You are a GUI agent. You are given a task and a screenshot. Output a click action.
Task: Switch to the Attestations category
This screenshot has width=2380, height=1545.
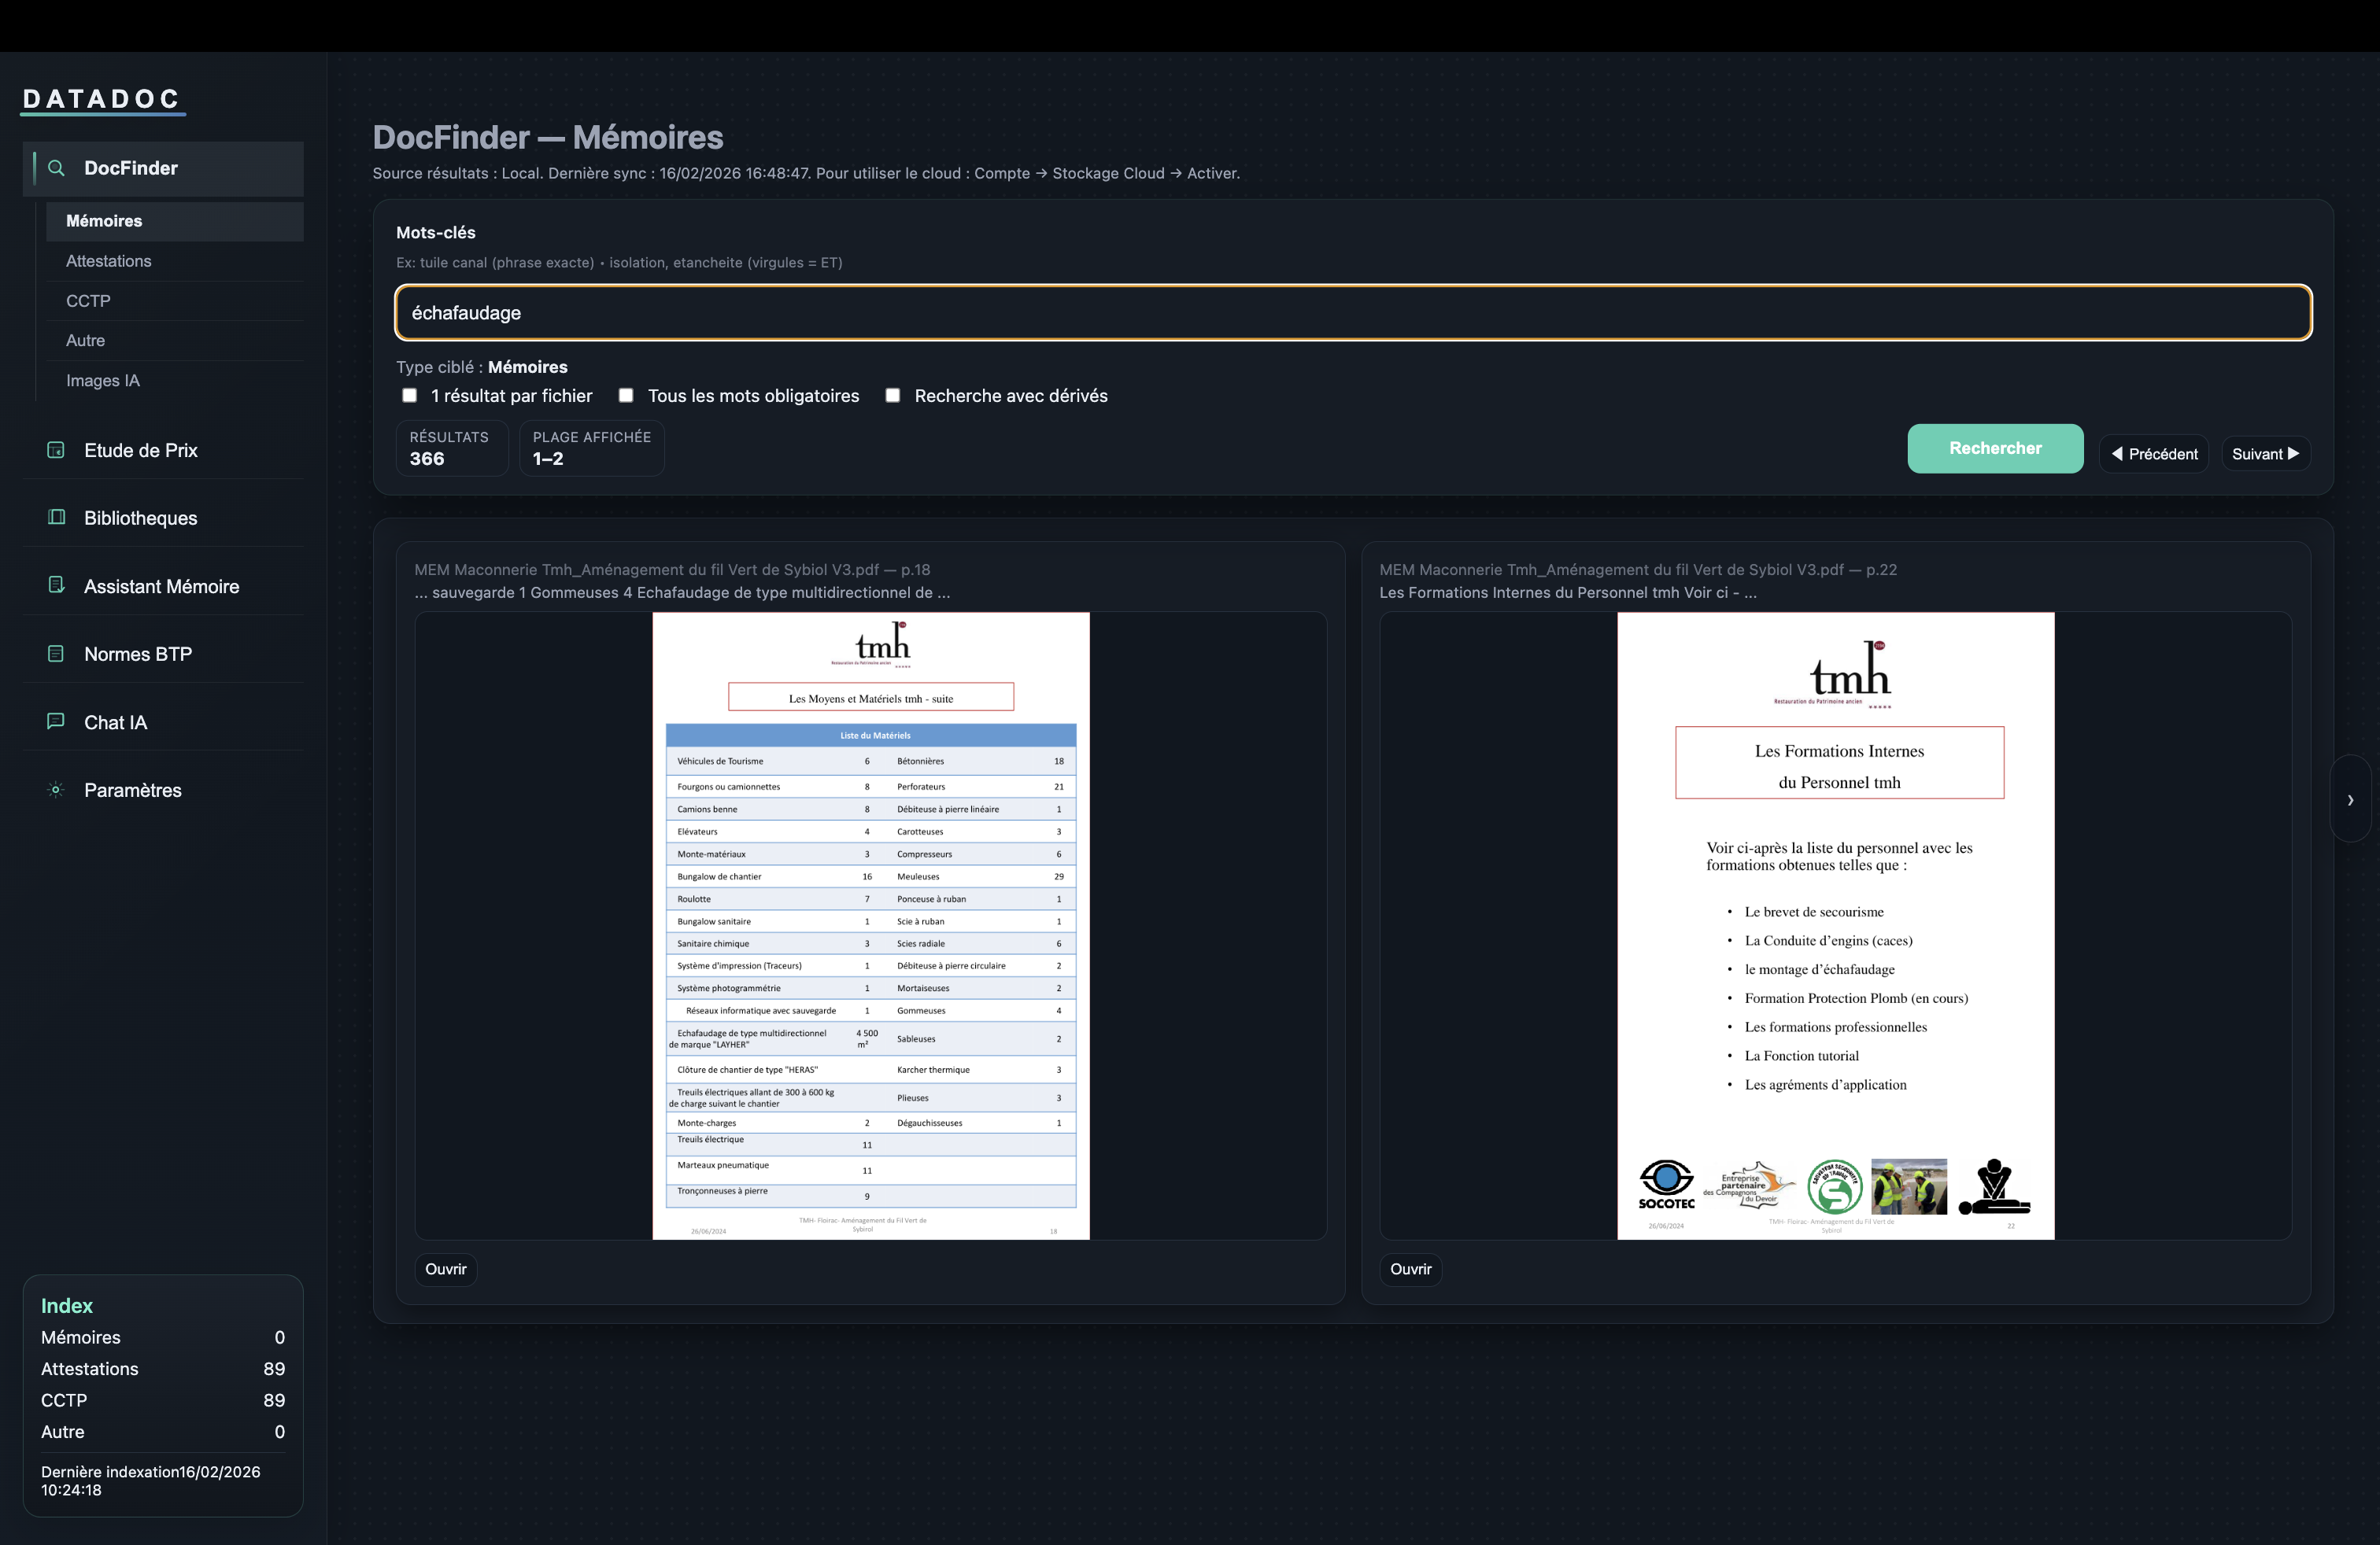(109, 260)
